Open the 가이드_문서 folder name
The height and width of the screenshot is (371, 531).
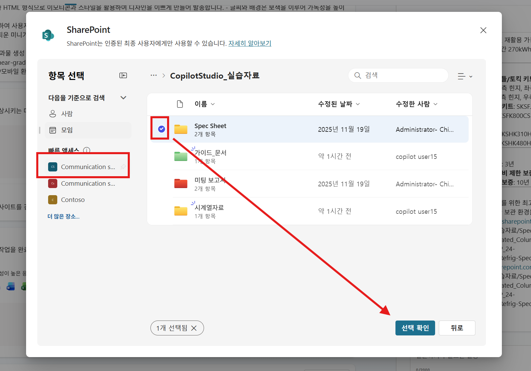(x=210, y=153)
